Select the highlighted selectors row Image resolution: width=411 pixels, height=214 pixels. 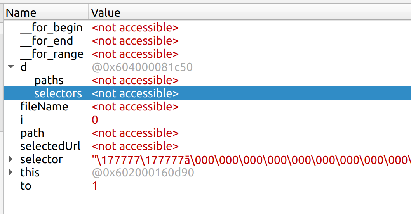[58, 93]
